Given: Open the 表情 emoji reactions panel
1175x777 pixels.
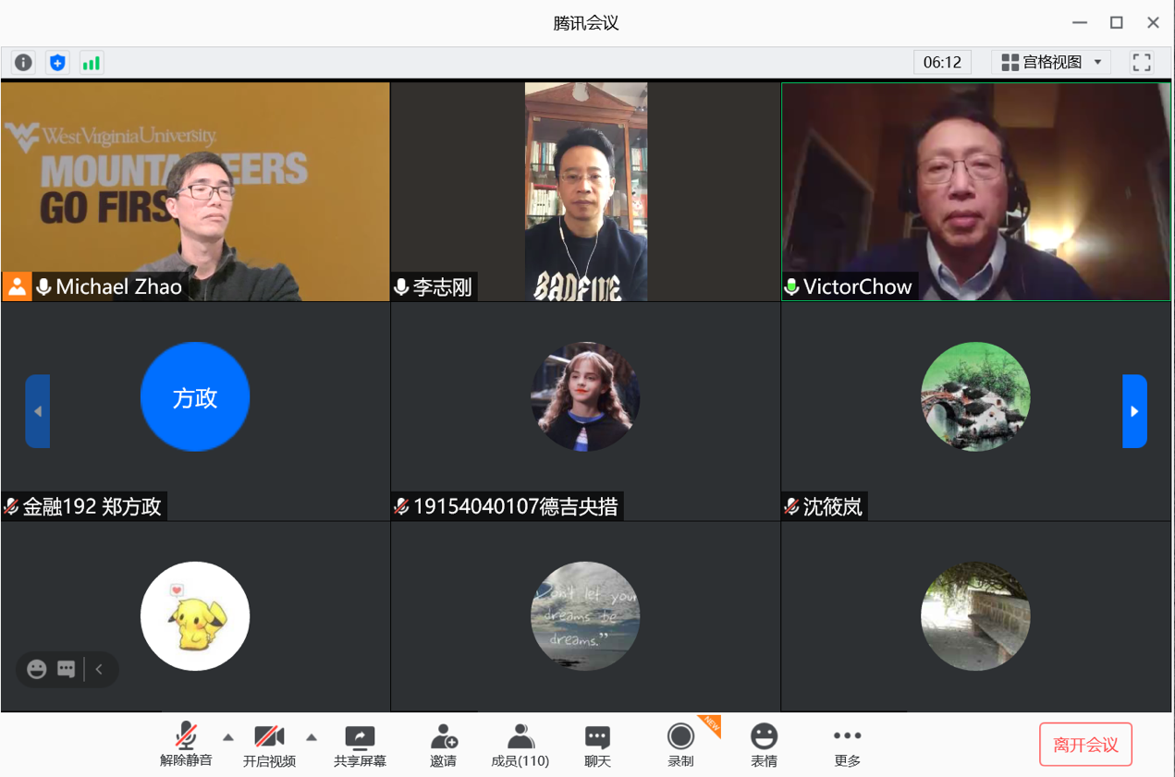Looking at the screenshot, I should point(764,745).
